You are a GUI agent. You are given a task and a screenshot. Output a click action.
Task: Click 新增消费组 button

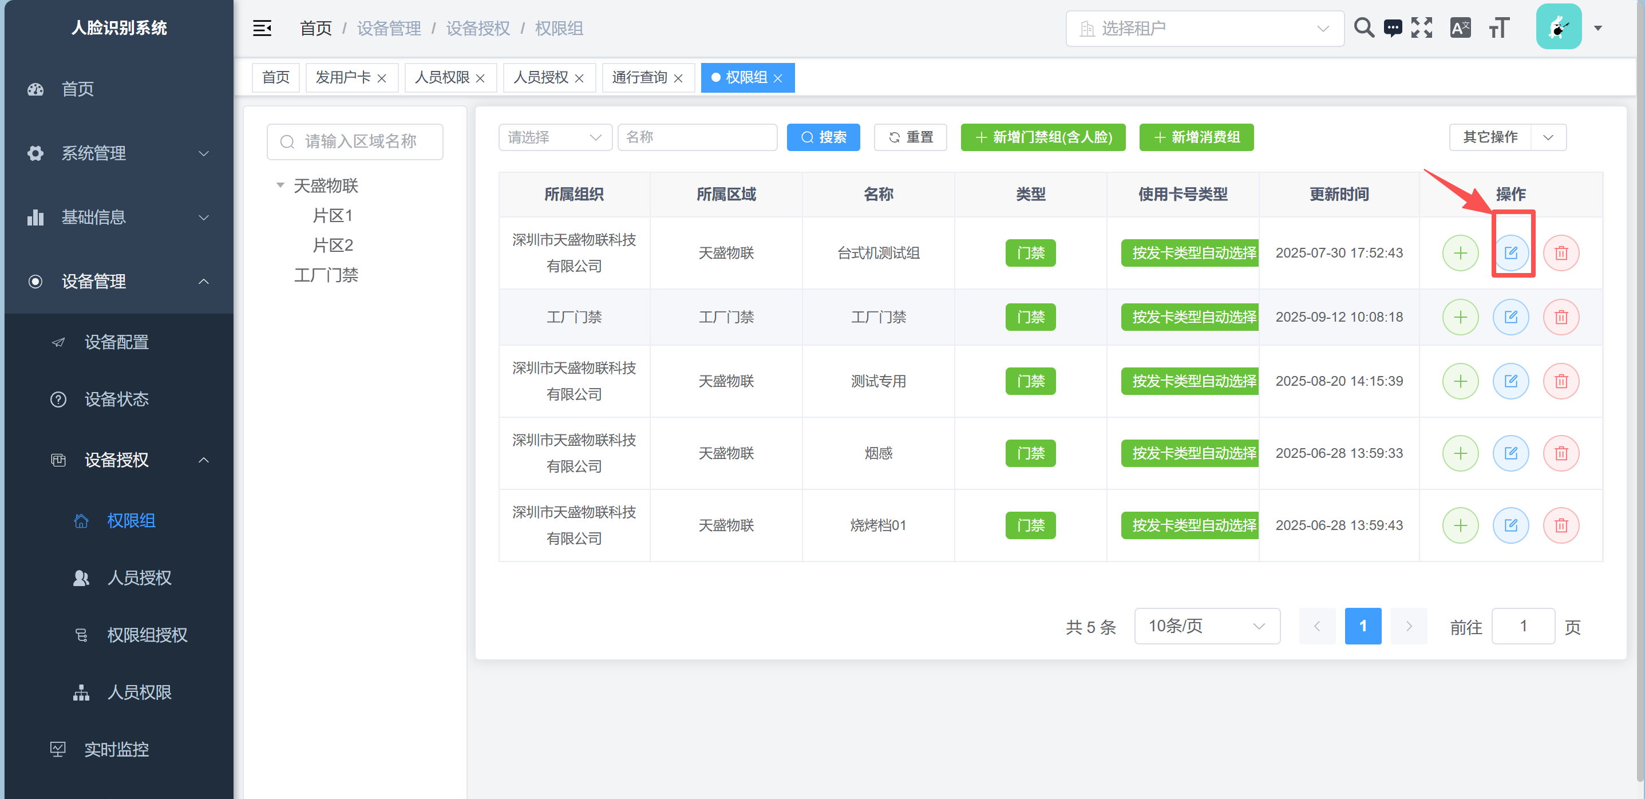click(x=1196, y=137)
